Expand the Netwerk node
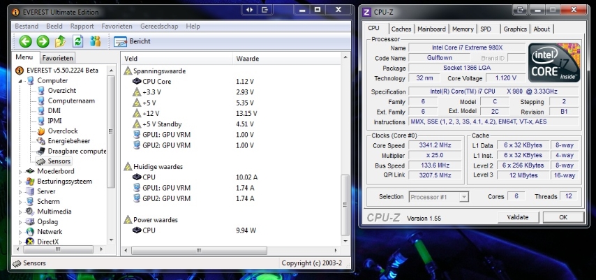596x280 pixels. (x=20, y=232)
